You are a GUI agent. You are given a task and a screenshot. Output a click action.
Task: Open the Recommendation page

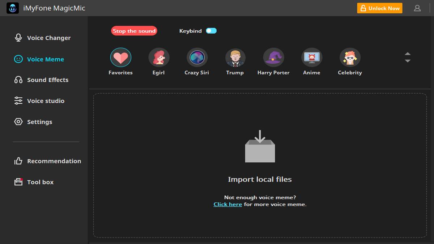pyautogui.click(x=47, y=161)
